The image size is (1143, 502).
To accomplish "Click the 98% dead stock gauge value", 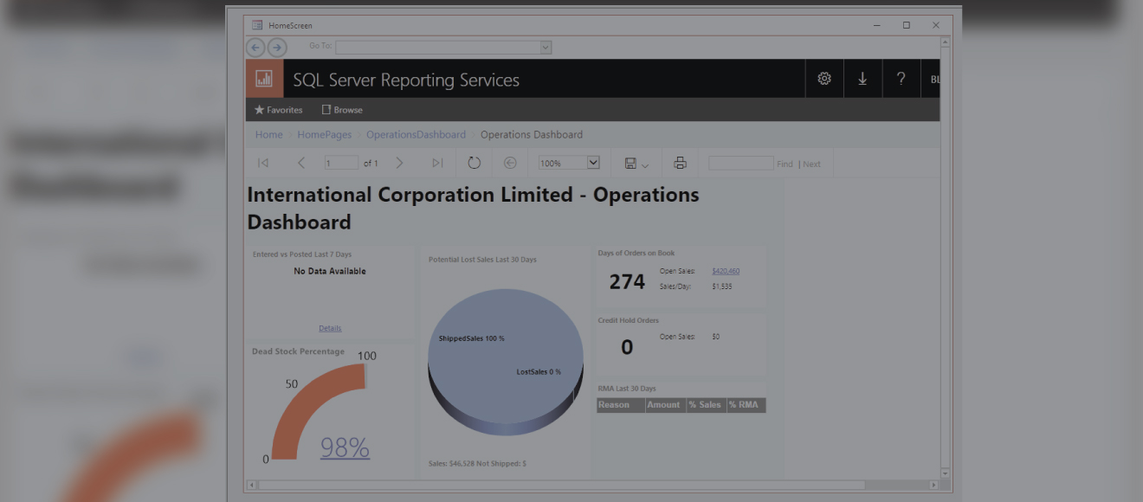I will pos(345,447).
